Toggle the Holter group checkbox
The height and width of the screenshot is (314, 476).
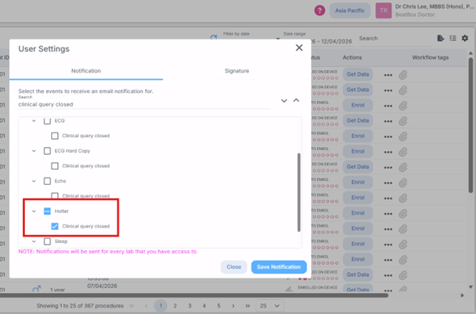47,211
